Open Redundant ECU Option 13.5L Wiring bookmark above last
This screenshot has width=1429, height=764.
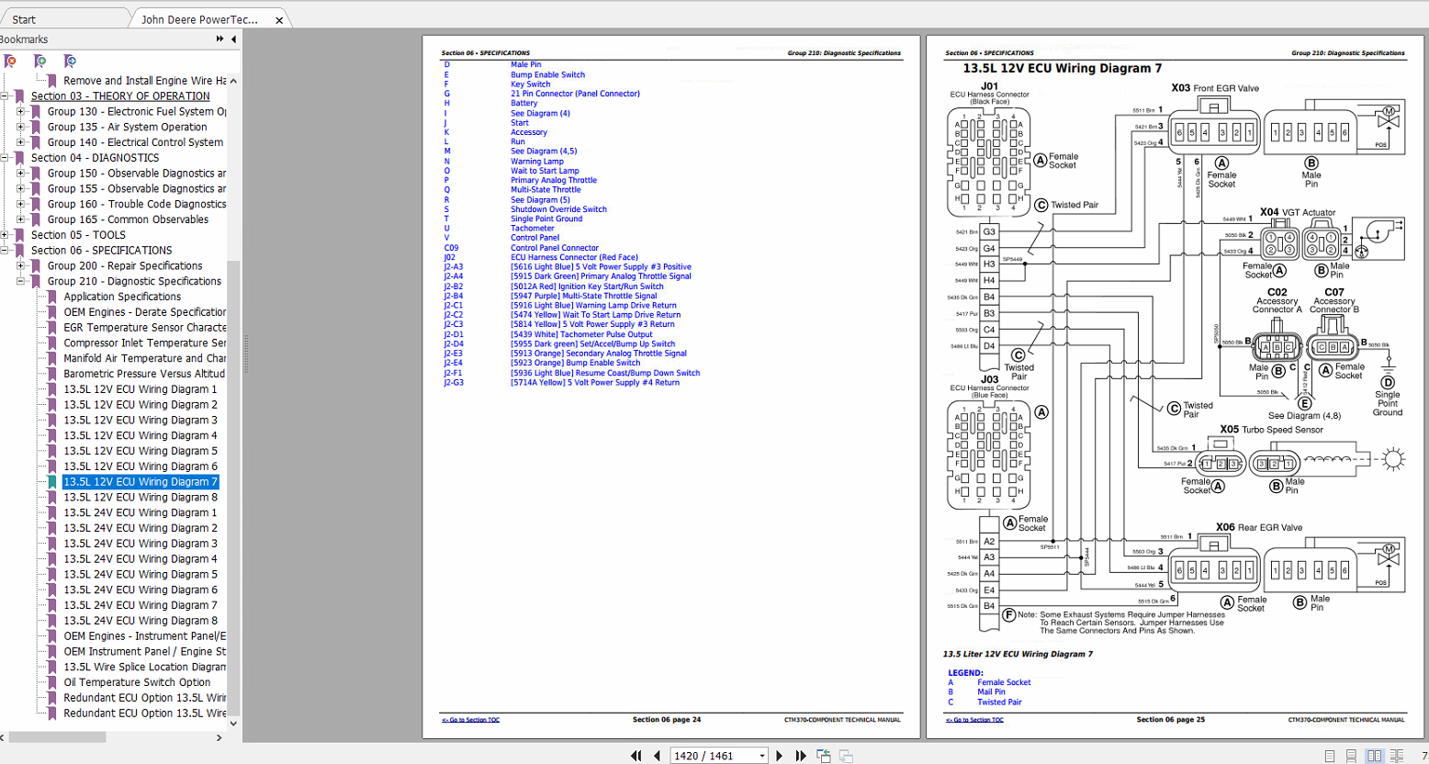pyautogui.click(x=144, y=698)
